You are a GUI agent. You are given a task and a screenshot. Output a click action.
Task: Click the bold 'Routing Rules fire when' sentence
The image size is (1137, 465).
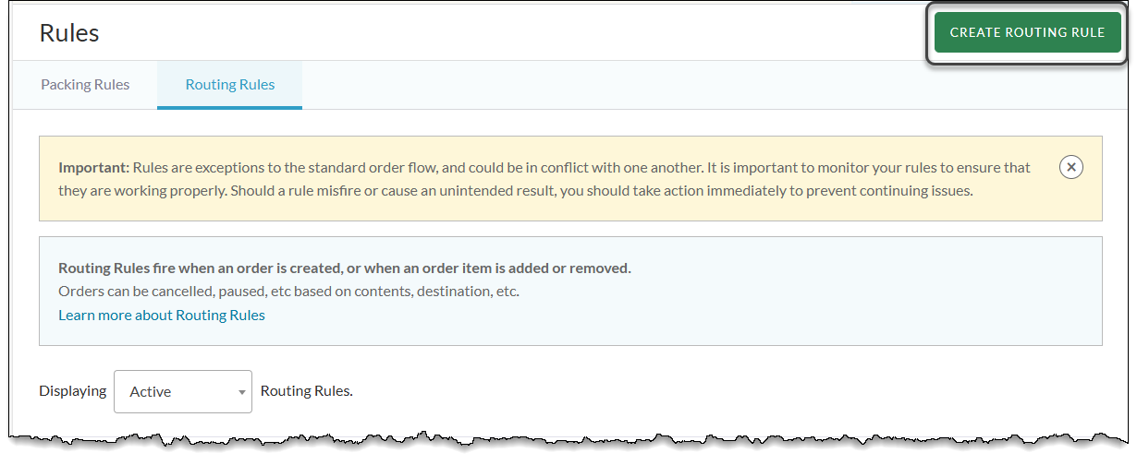pyautogui.click(x=344, y=268)
